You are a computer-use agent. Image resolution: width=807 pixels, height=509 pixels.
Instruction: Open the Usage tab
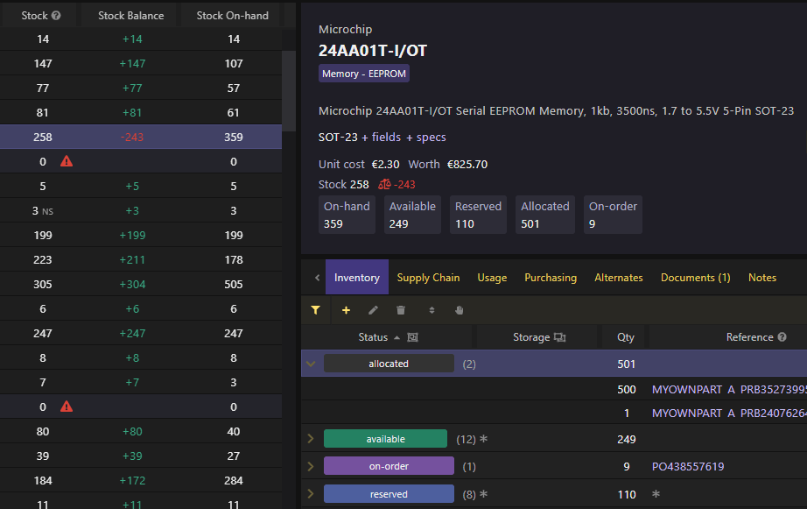tap(492, 277)
